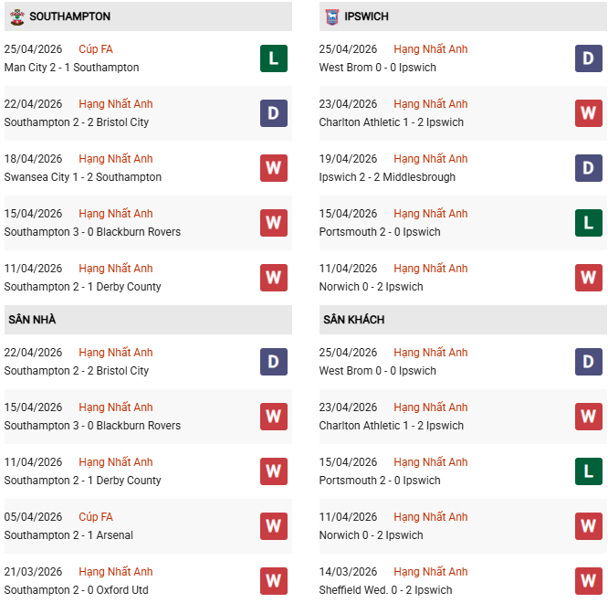Click the D badge for Southampton vs Bristol City under Southampton header
Image resolution: width=608 pixels, height=603 pixels.
pyautogui.click(x=274, y=113)
